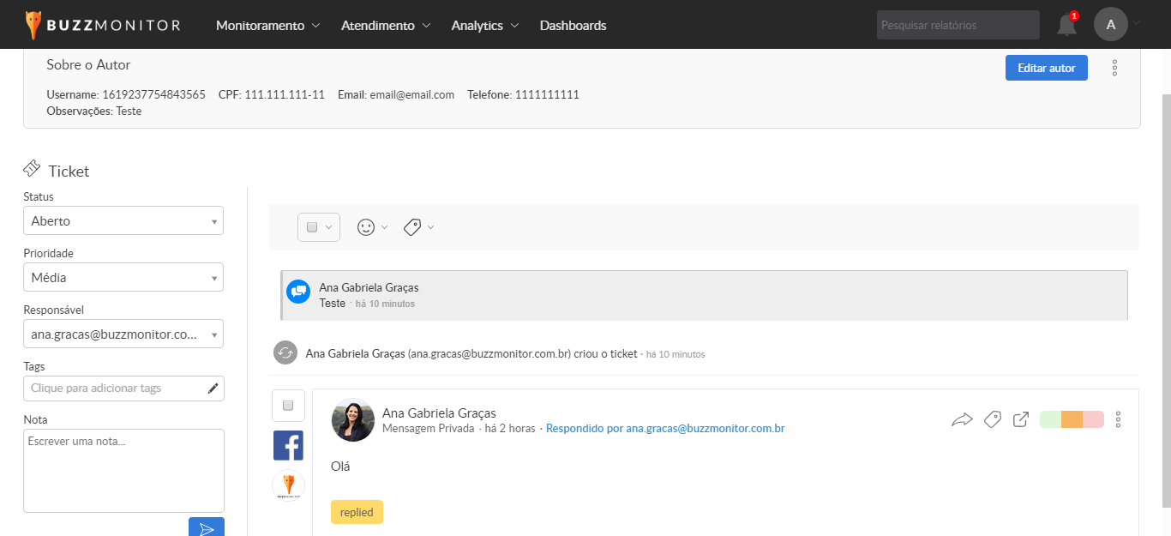The width and height of the screenshot is (1171, 536).
Task: Click pencil icon in the Tags field
Action: point(213,388)
